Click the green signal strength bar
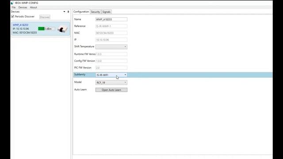This screenshot has height=159, width=283. (x=41, y=29)
